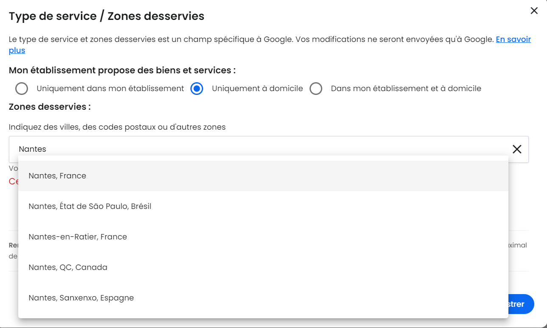The width and height of the screenshot is (547, 328).
Task: Clear the Nantes search field
Action: [x=517, y=149]
